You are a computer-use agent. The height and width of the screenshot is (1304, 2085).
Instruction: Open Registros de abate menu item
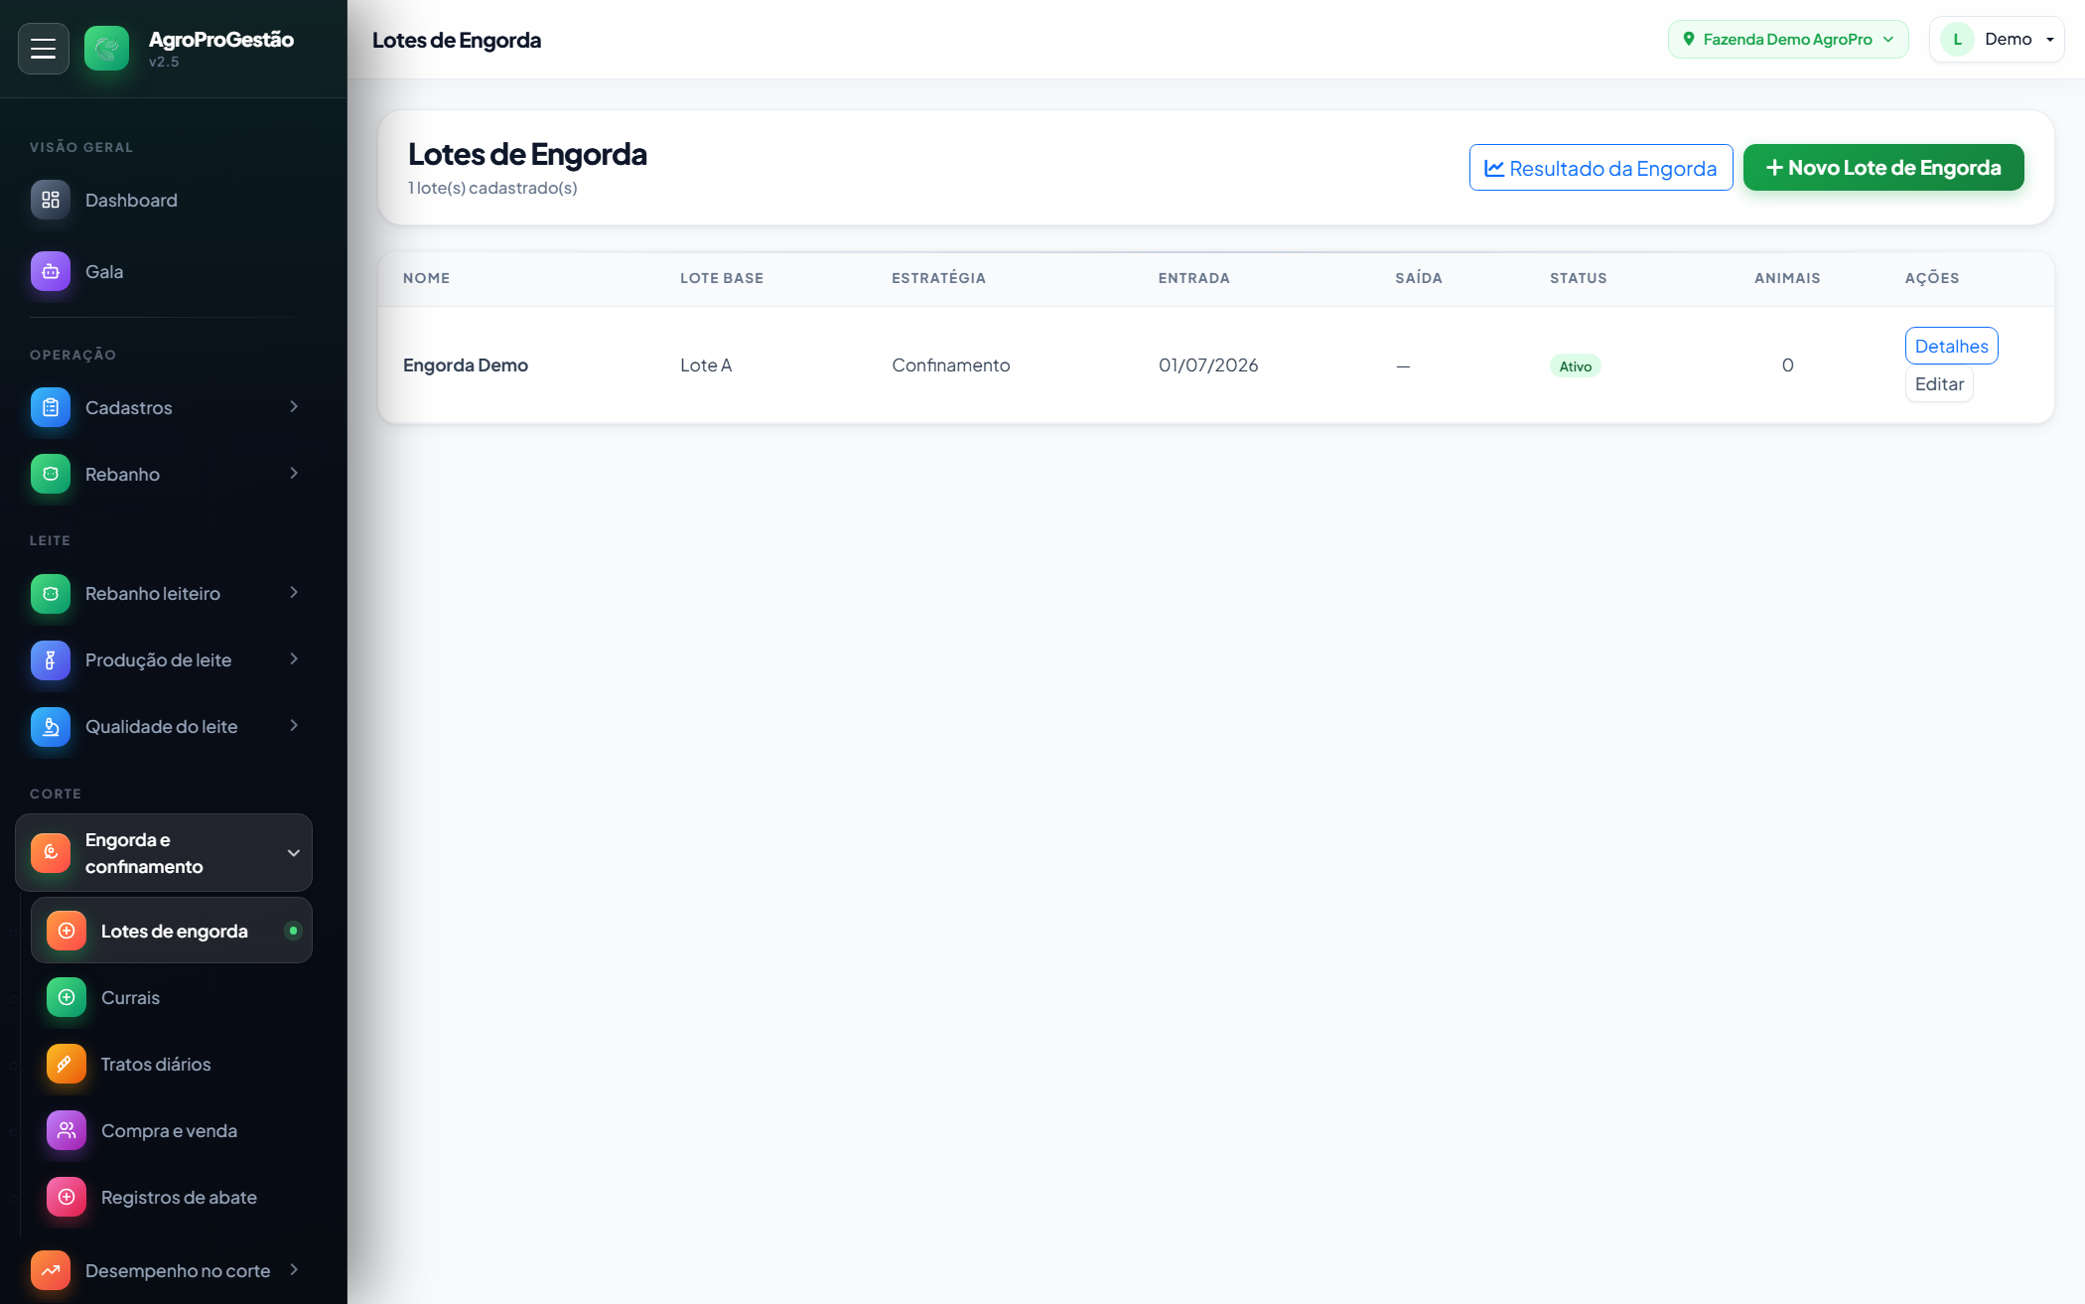pyautogui.click(x=172, y=1197)
